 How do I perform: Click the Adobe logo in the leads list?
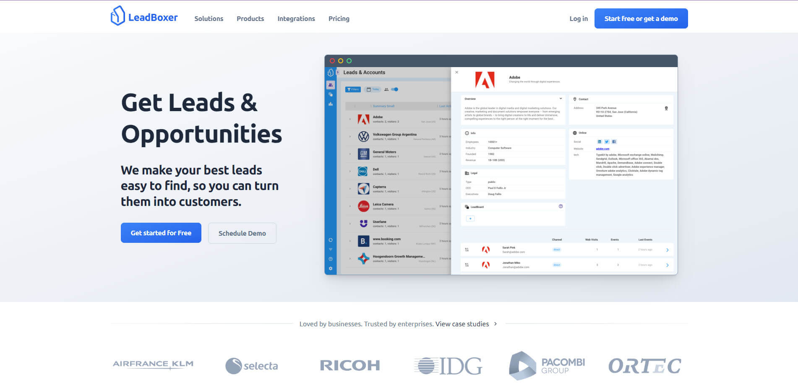363,119
